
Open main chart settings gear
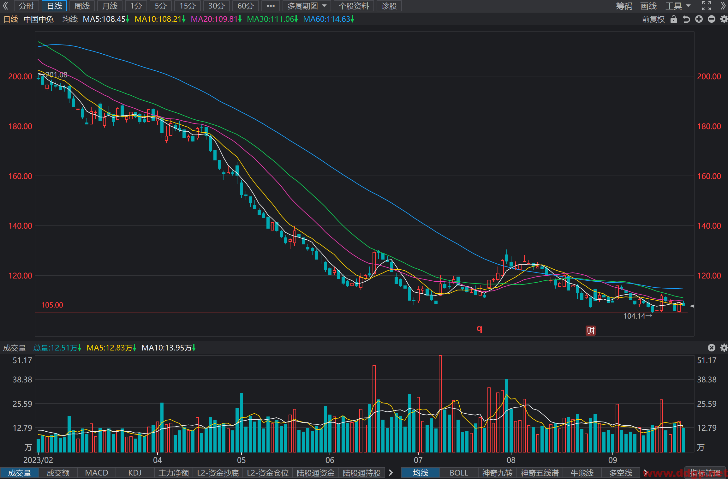(724, 19)
